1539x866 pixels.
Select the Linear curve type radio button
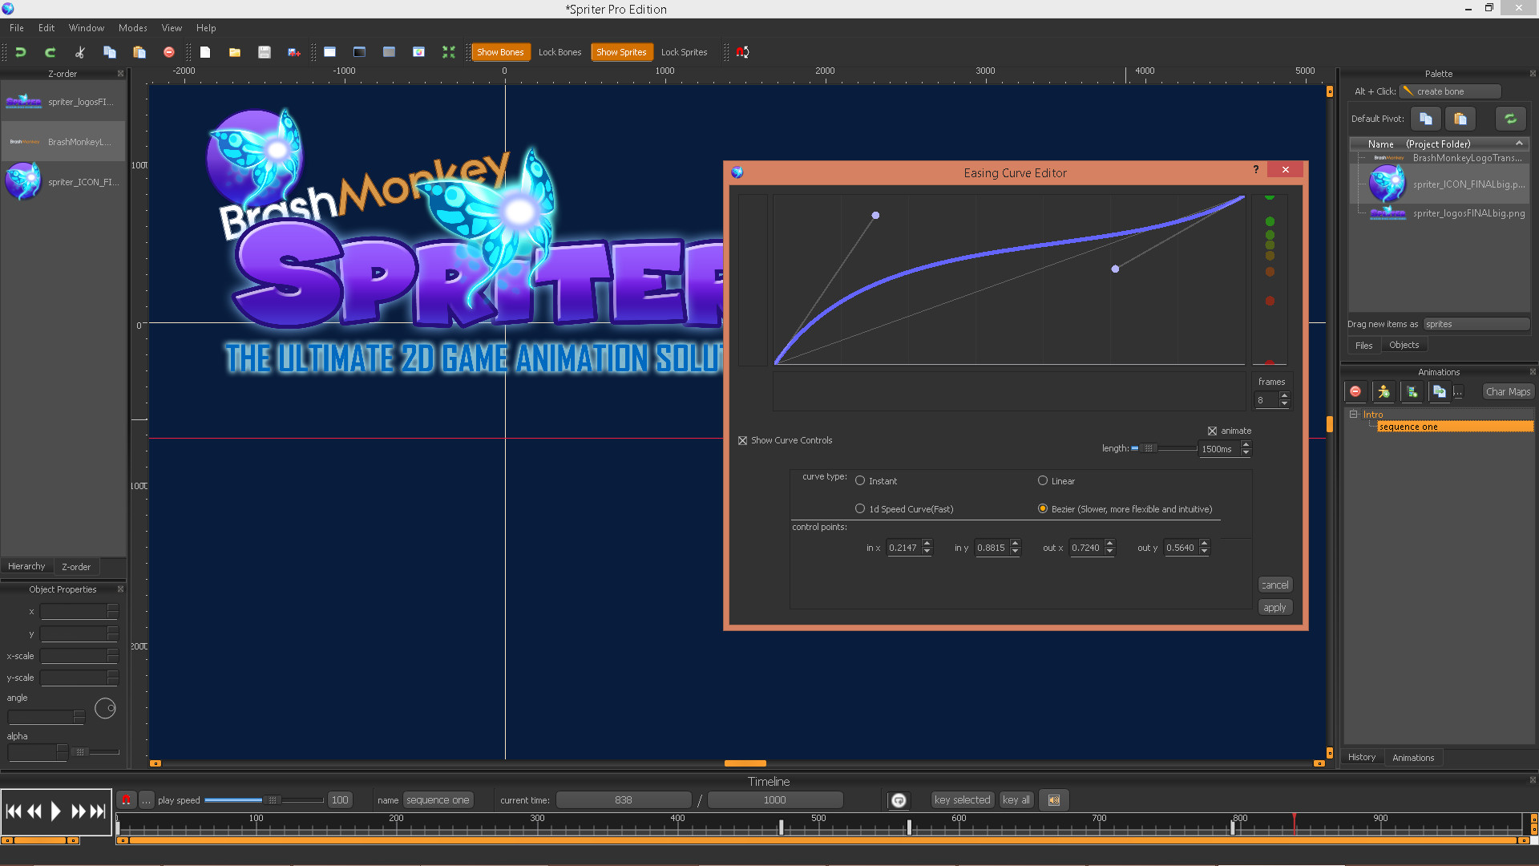pos(1042,480)
